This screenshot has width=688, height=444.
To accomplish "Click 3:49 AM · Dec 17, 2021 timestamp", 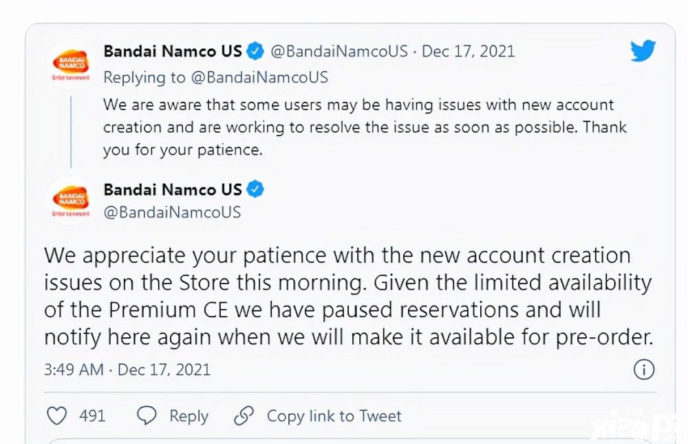I will tap(127, 370).
